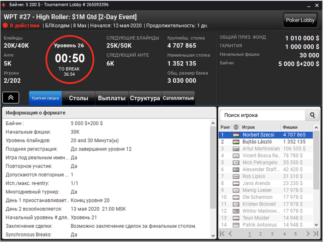Go to player list page 5
The image size is (323, 242).
coord(295,234)
